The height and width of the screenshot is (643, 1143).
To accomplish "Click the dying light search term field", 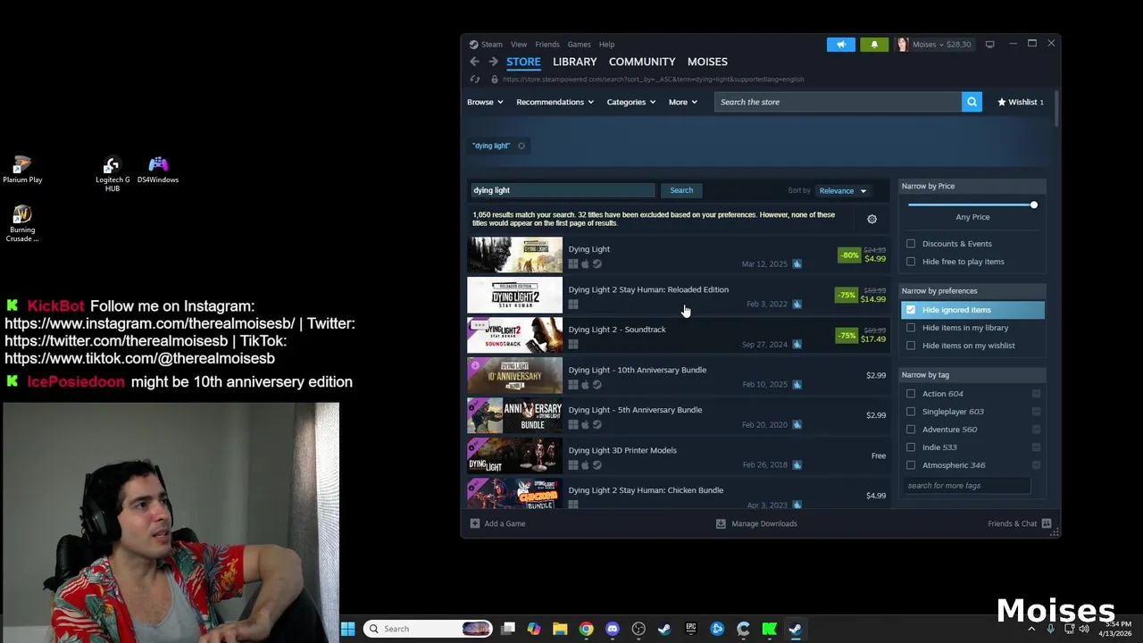I will click(x=563, y=190).
